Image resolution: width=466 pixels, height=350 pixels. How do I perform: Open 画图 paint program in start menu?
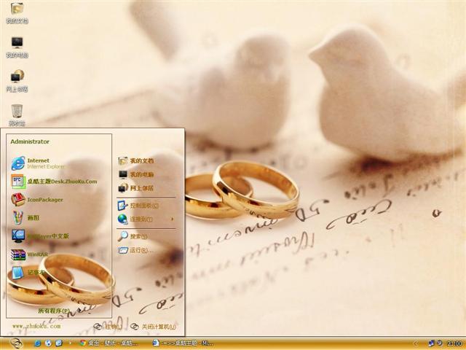[25, 218]
